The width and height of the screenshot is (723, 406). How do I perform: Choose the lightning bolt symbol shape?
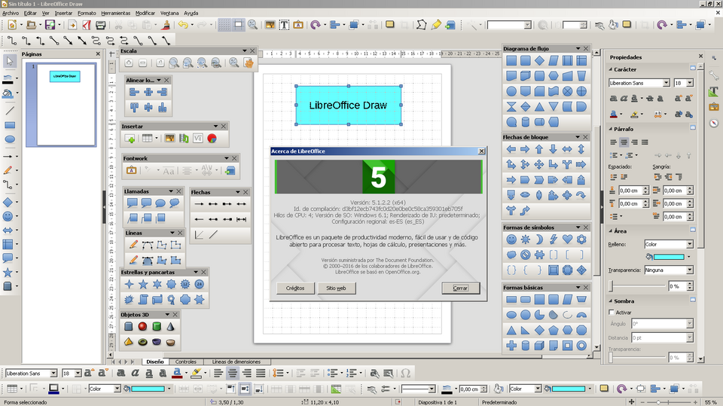click(x=554, y=240)
